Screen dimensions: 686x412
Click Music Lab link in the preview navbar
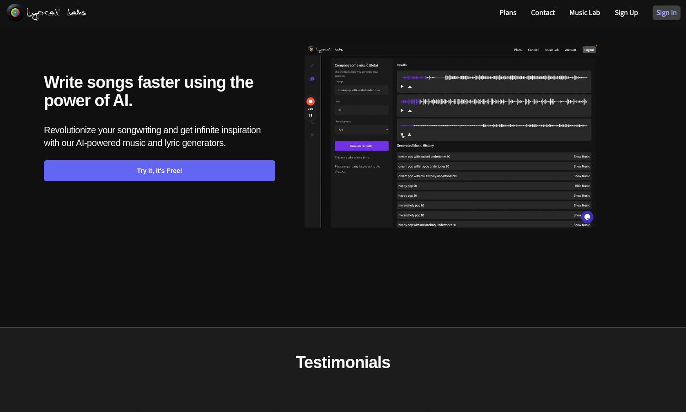coord(552,50)
